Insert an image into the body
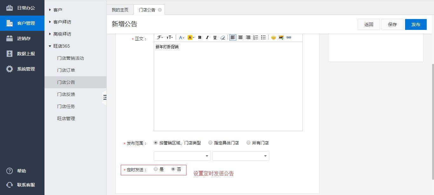 pos(281,37)
